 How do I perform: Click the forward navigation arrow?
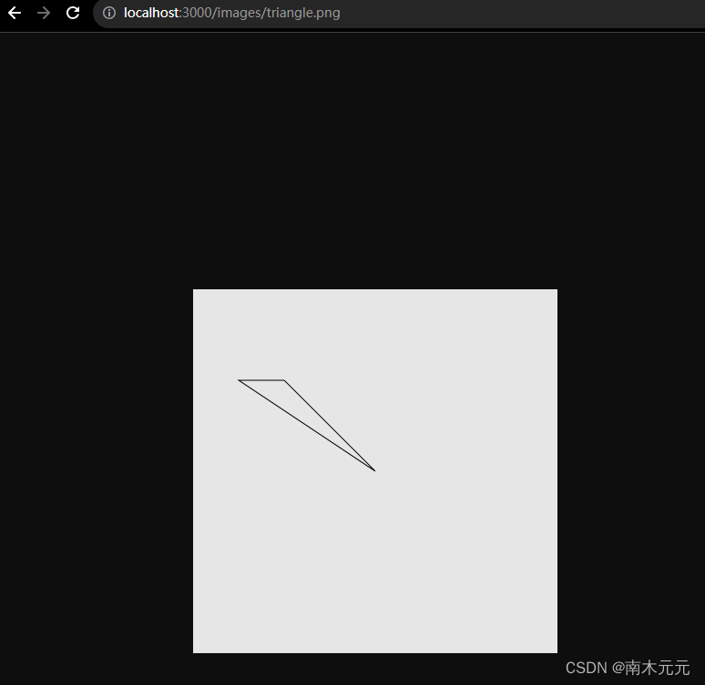(x=44, y=13)
